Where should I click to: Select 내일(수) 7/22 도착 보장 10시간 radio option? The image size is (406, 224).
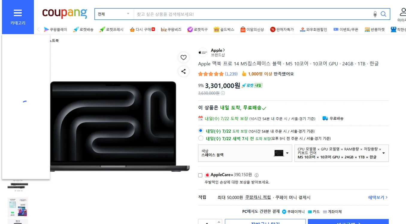[201, 131]
